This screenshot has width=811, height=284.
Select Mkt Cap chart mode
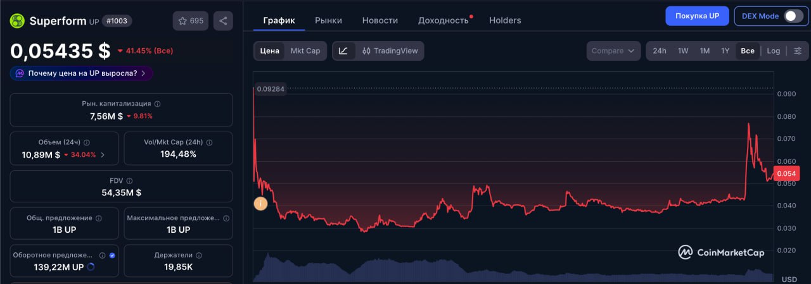point(305,51)
